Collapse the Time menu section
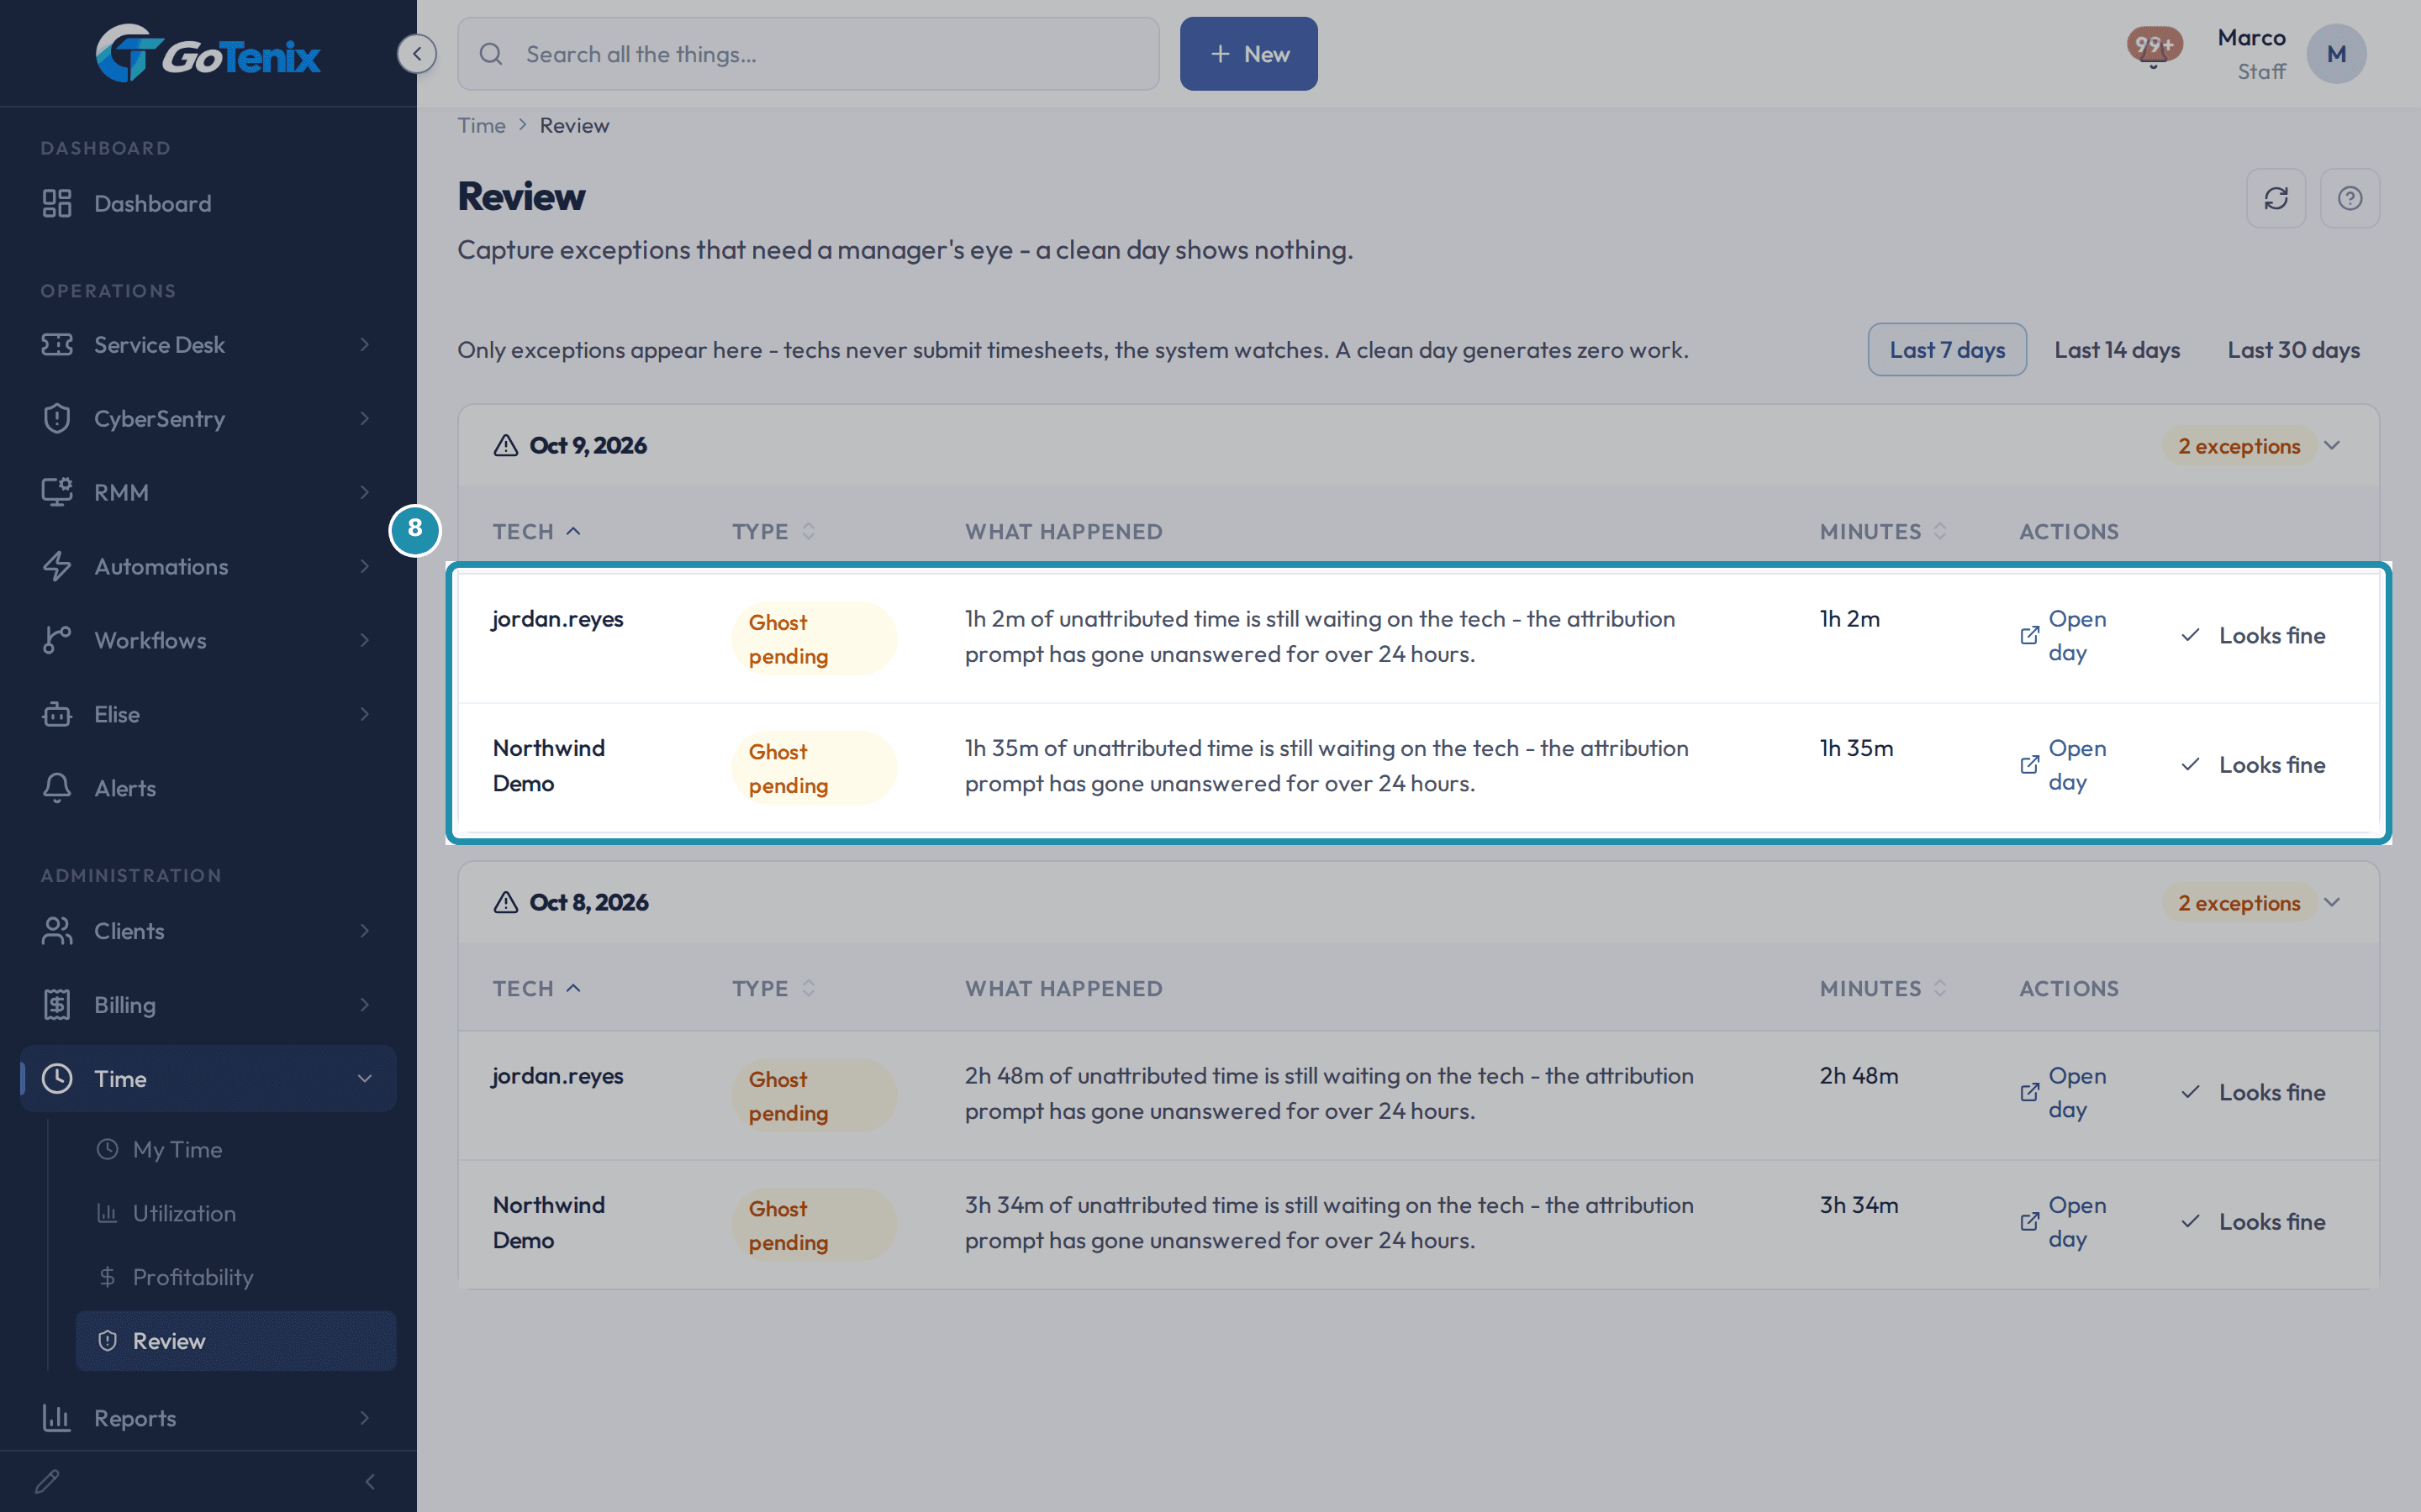 (x=208, y=1078)
